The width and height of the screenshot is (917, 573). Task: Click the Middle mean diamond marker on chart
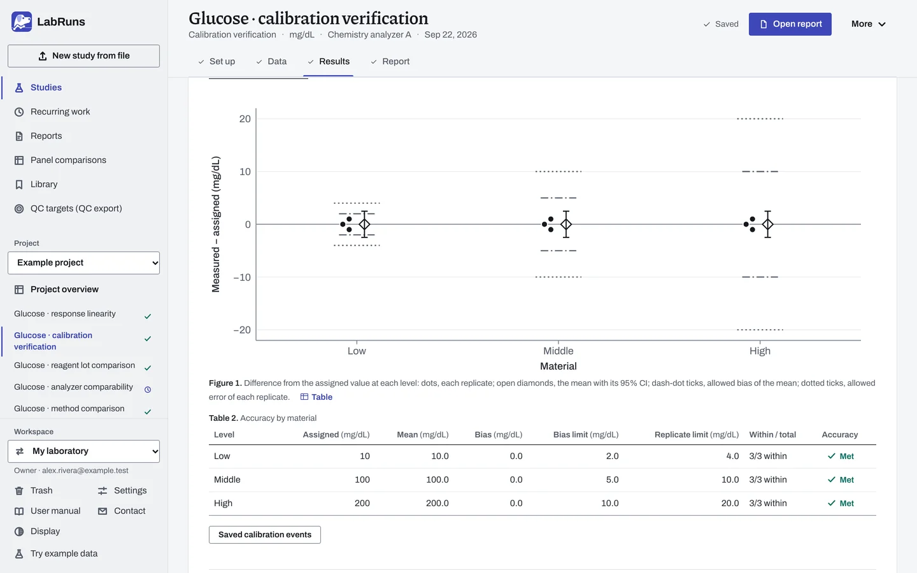[566, 224]
